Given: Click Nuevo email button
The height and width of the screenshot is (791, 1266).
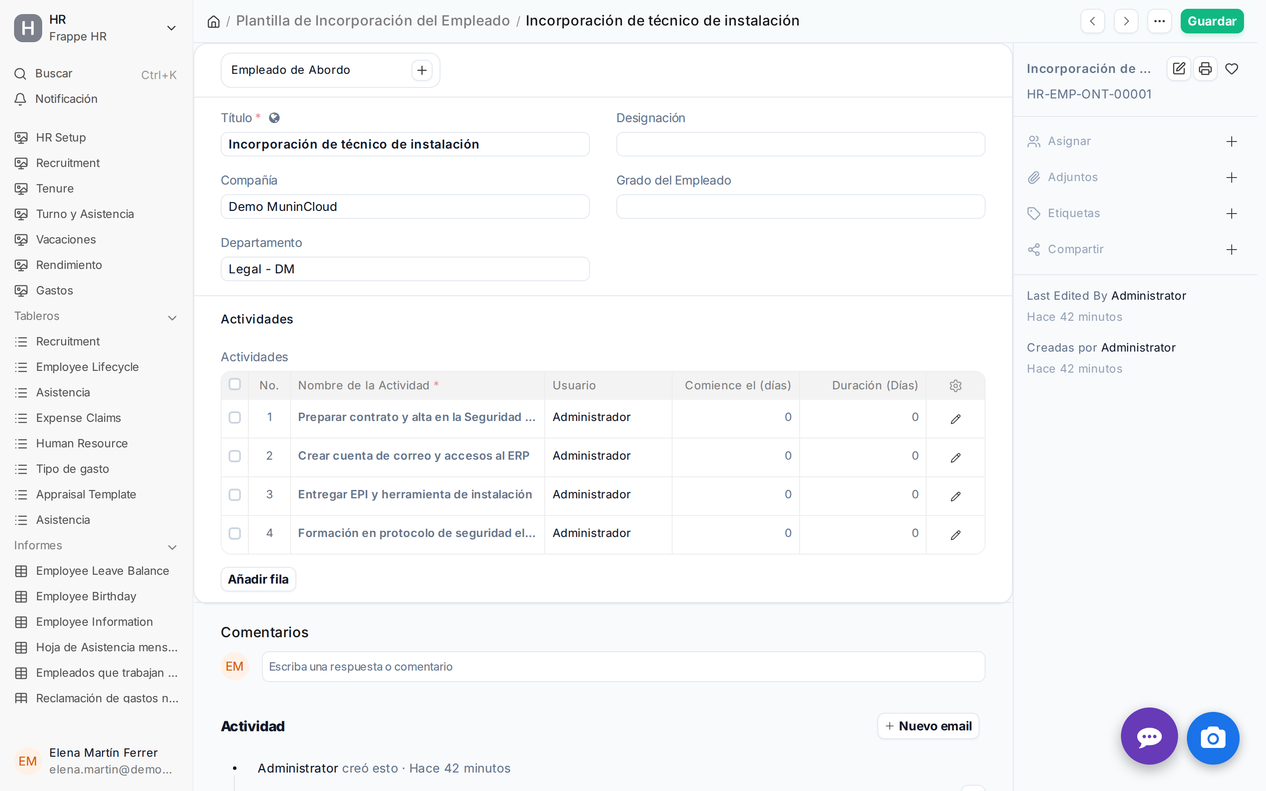Looking at the screenshot, I should tap(928, 726).
